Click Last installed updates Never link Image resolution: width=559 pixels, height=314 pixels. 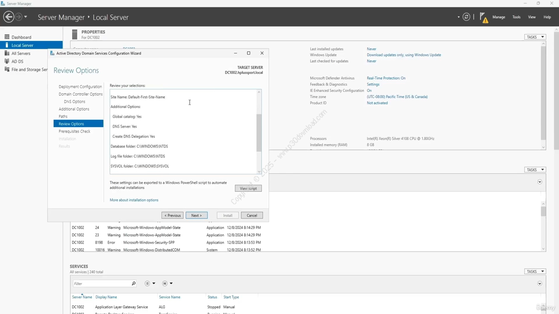pos(372,49)
